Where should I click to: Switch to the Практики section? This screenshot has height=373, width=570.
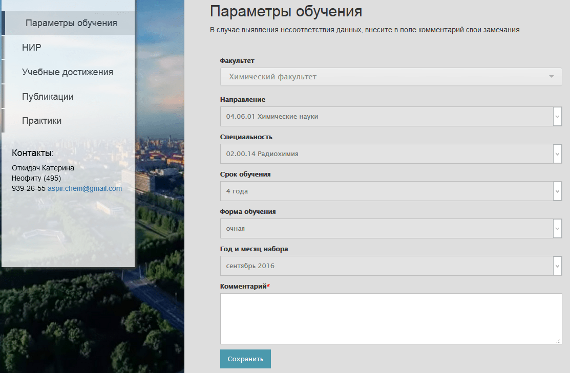68,121
